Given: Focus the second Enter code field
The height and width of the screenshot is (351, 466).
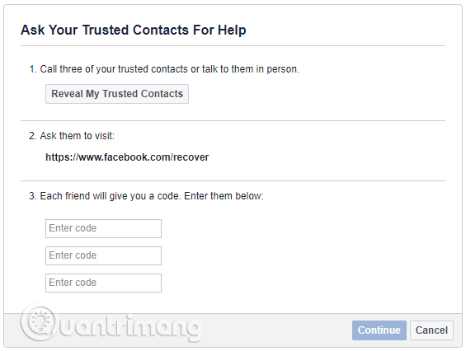Looking at the screenshot, I should pos(103,255).
